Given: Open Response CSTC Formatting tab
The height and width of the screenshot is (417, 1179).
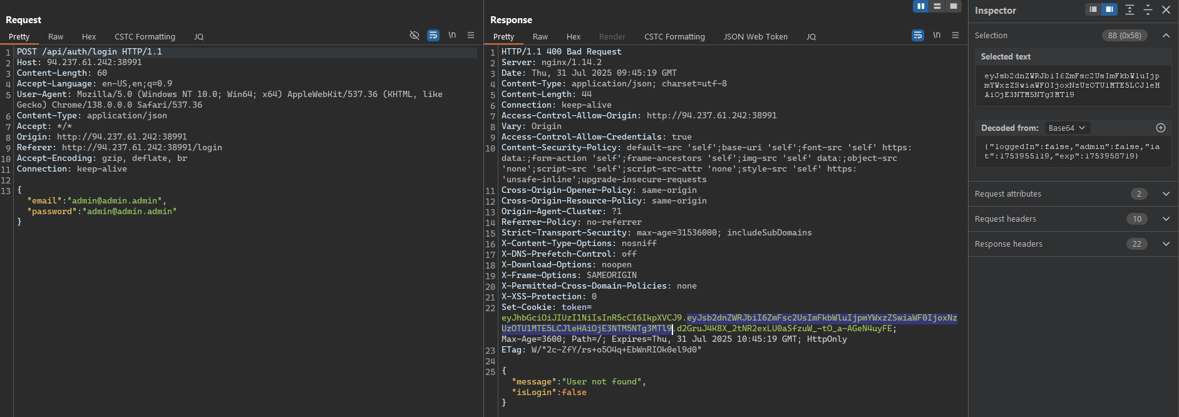Looking at the screenshot, I should click(674, 37).
